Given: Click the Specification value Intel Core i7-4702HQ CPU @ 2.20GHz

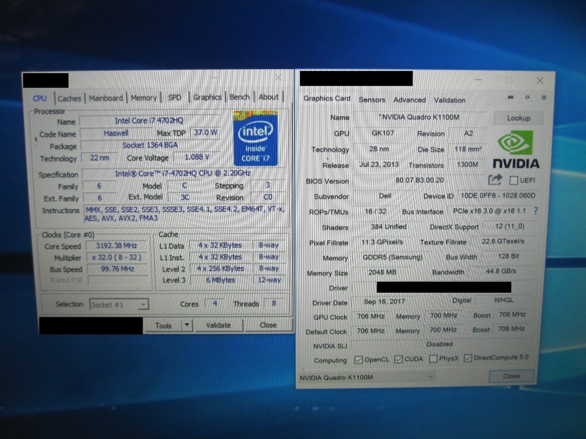Looking at the screenshot, I should [x=183, y=173].
